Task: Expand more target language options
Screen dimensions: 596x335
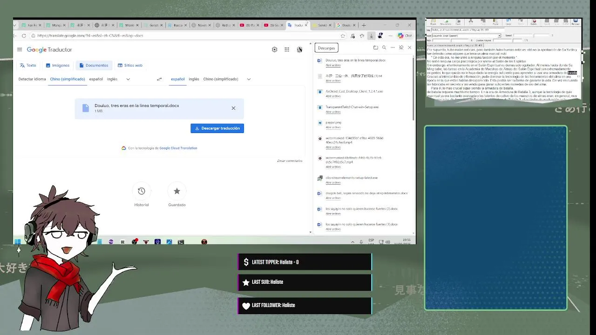Action: [249, 79]
